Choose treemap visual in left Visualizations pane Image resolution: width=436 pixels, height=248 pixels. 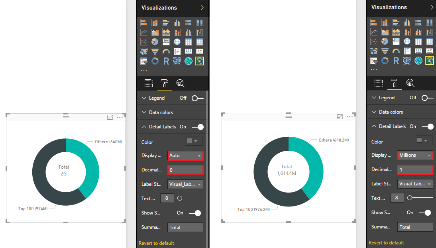point(166,42)
